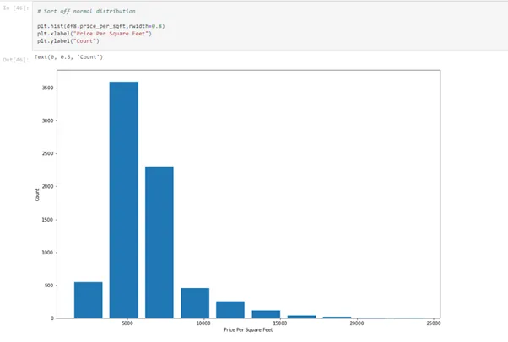The height and width of the screenshot is (342, 508).
Task: Click the In [46] cell prompt
Action: (15, 8)
